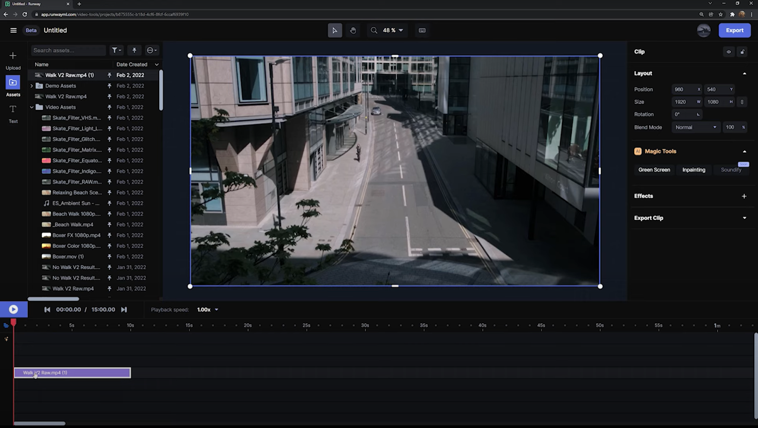The image size is (758, 428).
Task: Expand the Demo Assets folder
Action: [32, 86]
